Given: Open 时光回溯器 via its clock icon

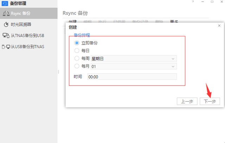Looking at the screenshot, I should (6, 25).
